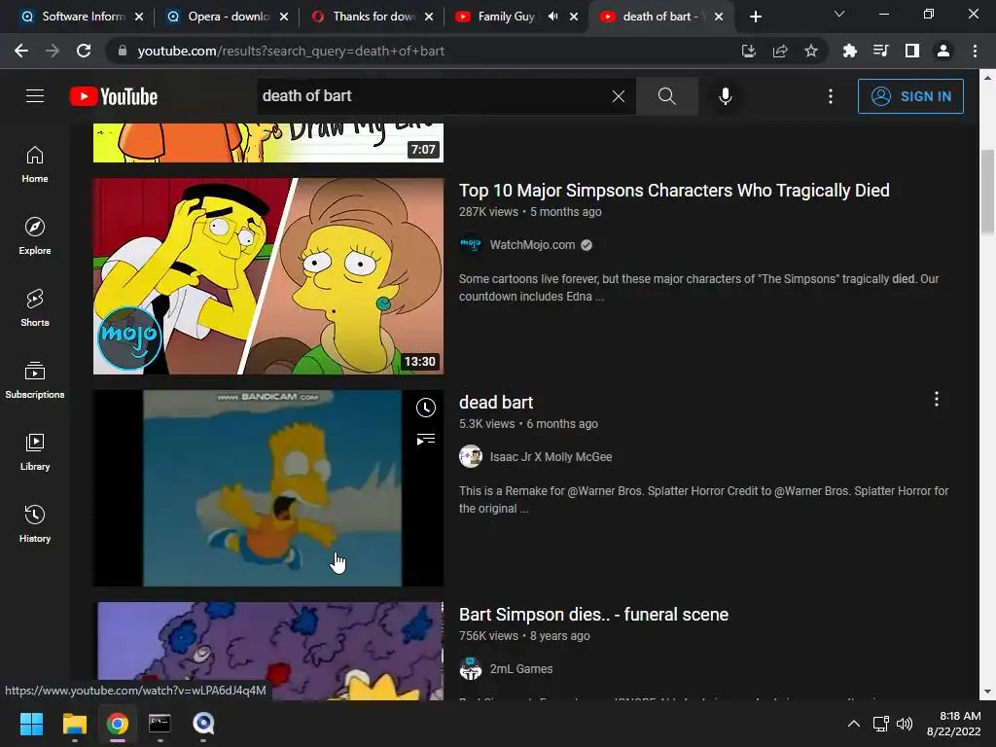996x747 pixels.
Task: Click the Chrome taskbar icon
Action: click(x=118, y=724)
